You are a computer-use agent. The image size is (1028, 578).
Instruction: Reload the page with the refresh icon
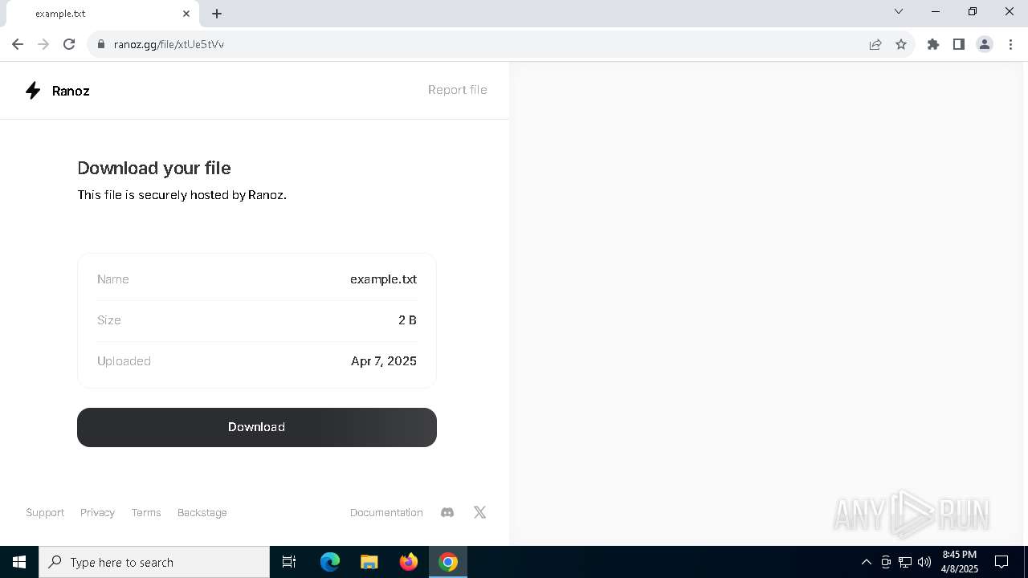pyautogui.click(x=69, y=44)
